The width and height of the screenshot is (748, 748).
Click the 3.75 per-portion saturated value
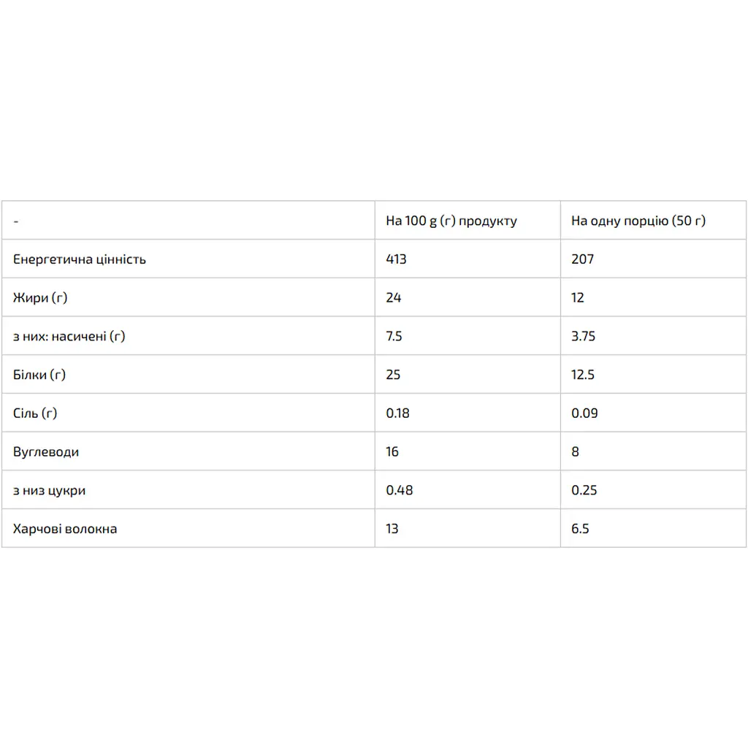tap(583, 336)
